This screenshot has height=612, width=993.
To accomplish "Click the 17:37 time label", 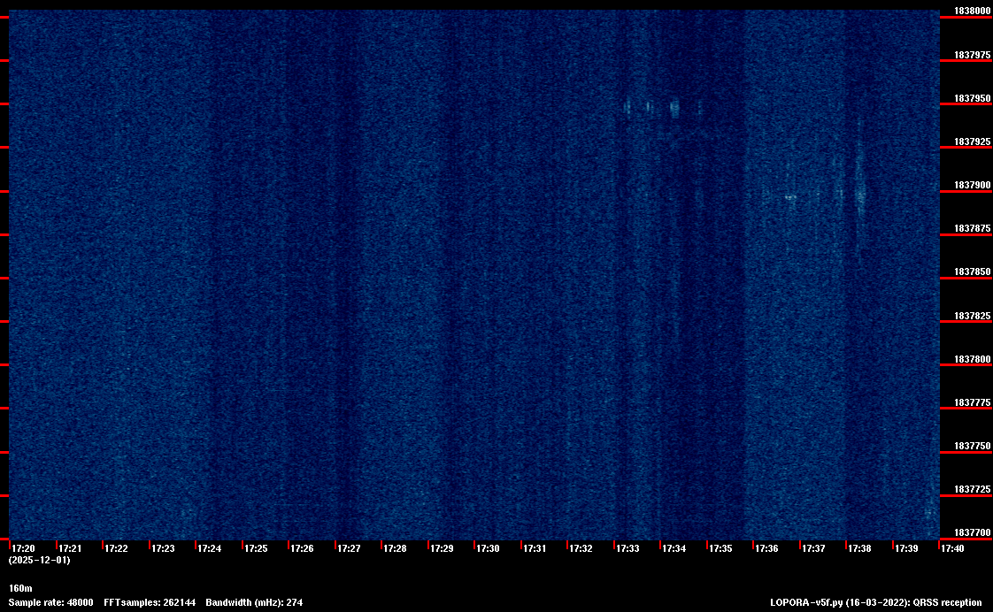I will click(x=813, y=548).
